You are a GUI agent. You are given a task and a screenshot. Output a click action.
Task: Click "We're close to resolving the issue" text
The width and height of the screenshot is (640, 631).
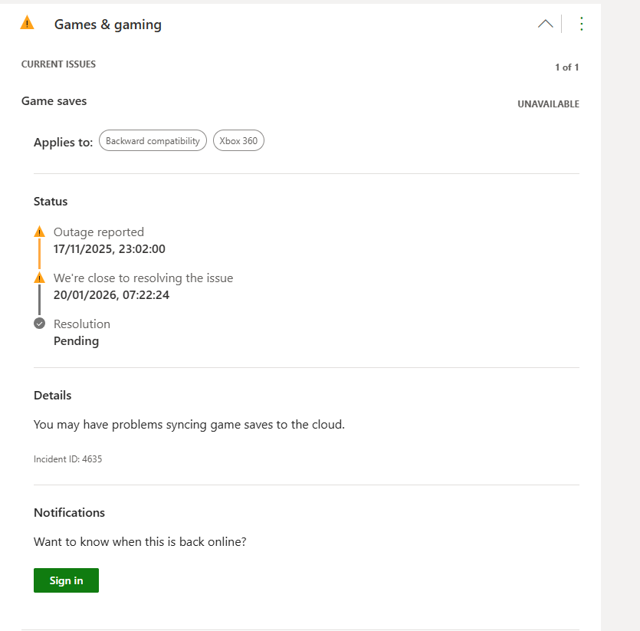143,278
